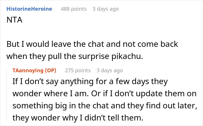The width and height of the screenshot is (203, 126).
Task: Collapse the reply using its thread line
Action: pyautogui.click(x=9, y=95)
